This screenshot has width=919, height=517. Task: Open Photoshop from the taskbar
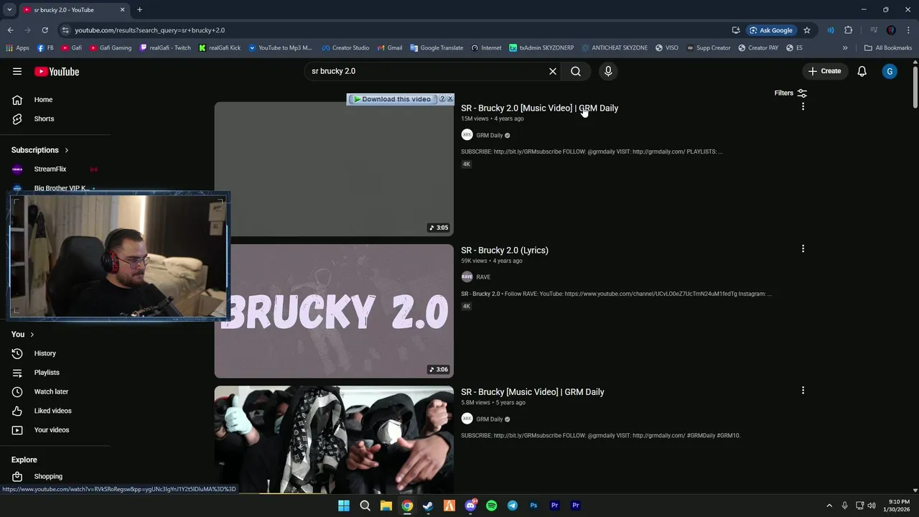[x=533, y=506]
